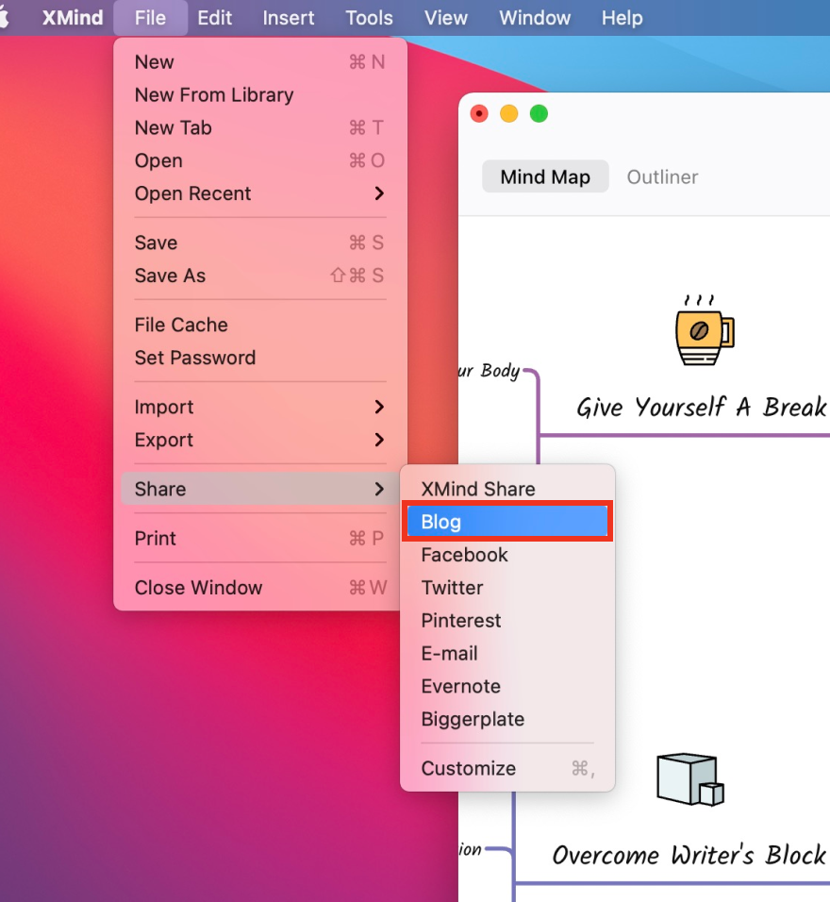This screenshot has height=902, width=830.
Task: Share to Twitter
Action: [x=507, y=587]
